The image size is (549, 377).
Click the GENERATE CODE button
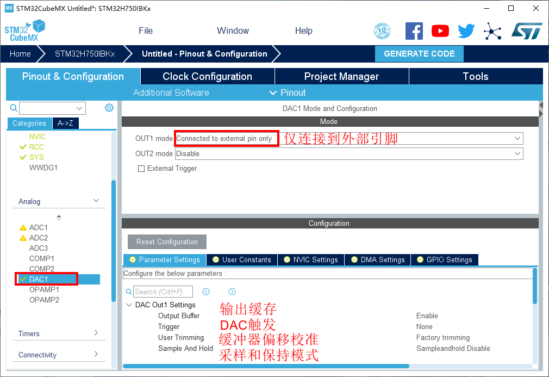(x=419, y=54)
